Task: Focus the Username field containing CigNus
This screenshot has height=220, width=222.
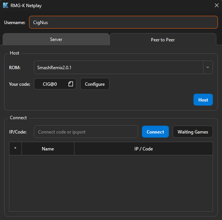Action: tap(123, 22)
